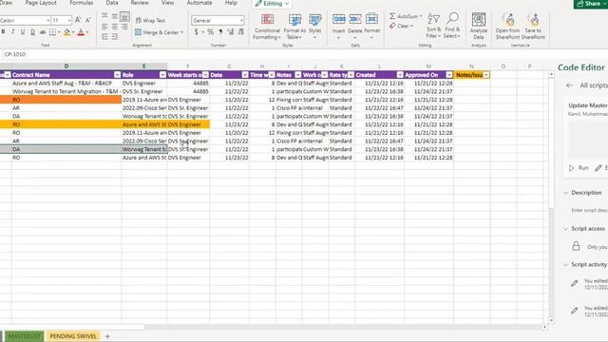Apply Top Align to cells
Image resolution: width=608 pixels, height=342 pixels.
click(x=104, y=16)
